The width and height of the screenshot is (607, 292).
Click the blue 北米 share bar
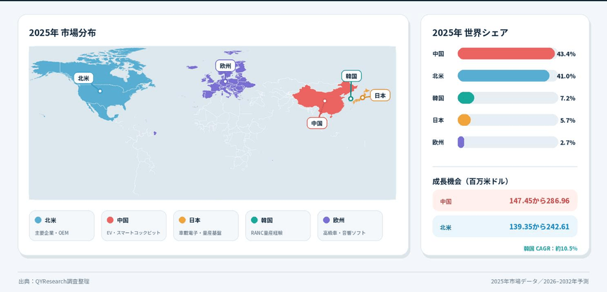(503, 76)
